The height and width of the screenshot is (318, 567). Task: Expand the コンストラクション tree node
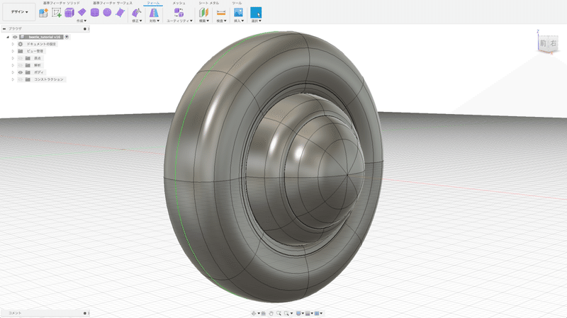coord(13,79)
